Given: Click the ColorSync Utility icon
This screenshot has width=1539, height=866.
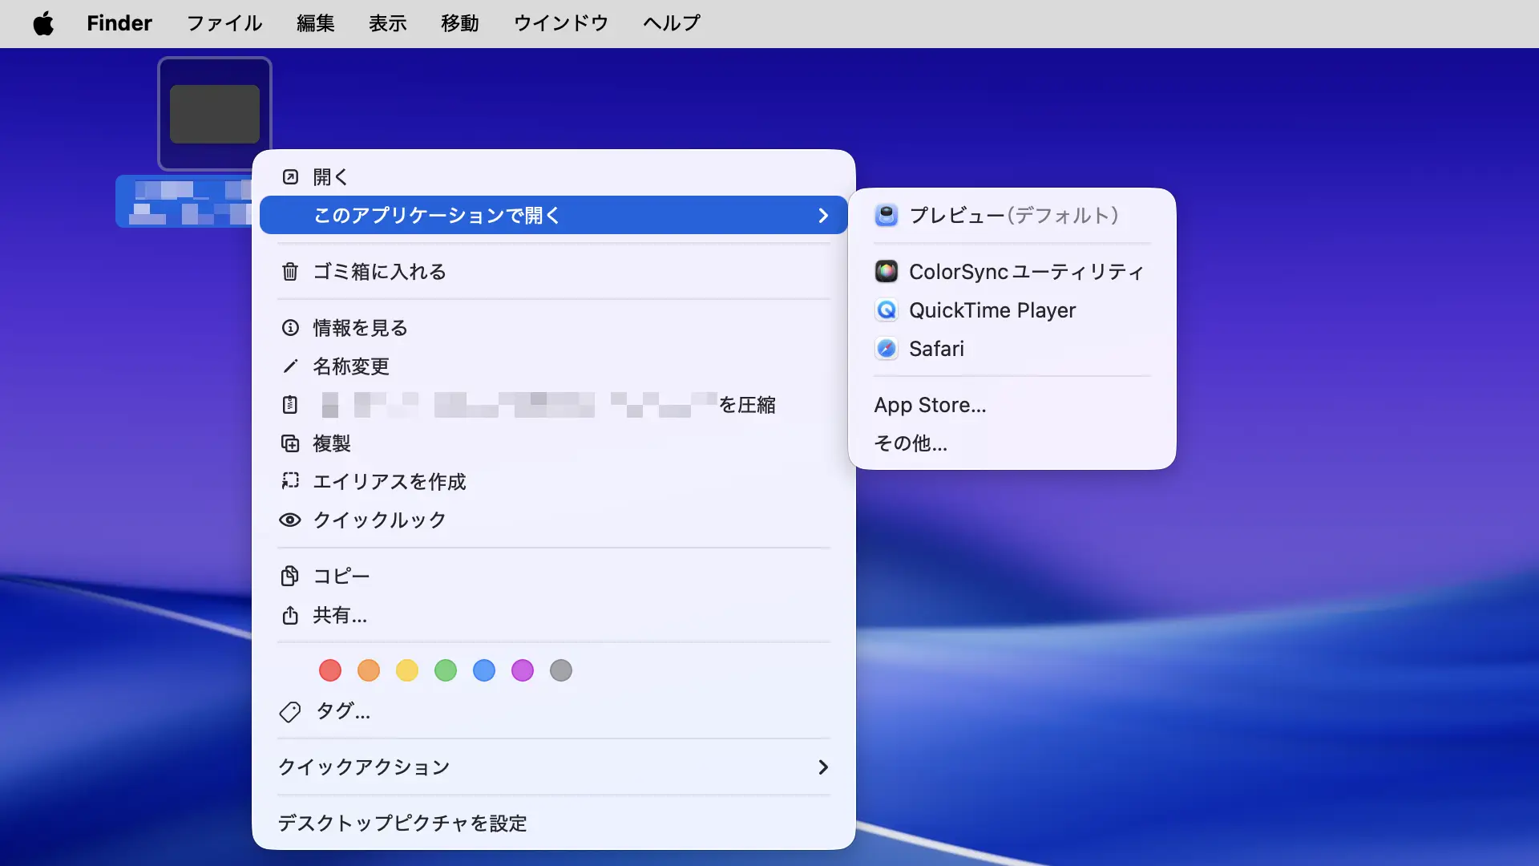Looking at the screenshot, I should [886, 271].
